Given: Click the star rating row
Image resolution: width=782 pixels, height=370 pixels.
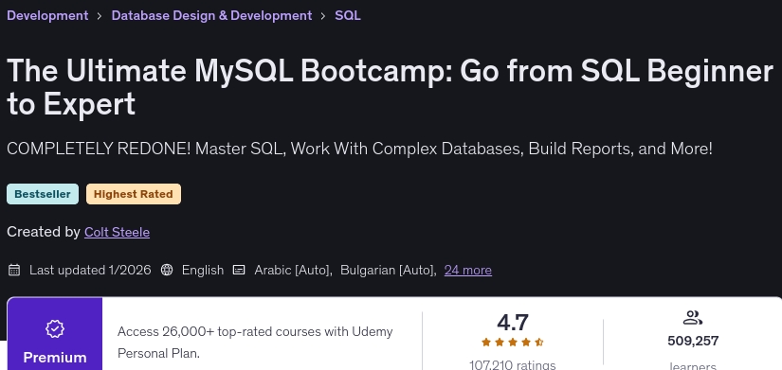Looking at the screenshot, I should pyautogui.click(x=512, y=343).
